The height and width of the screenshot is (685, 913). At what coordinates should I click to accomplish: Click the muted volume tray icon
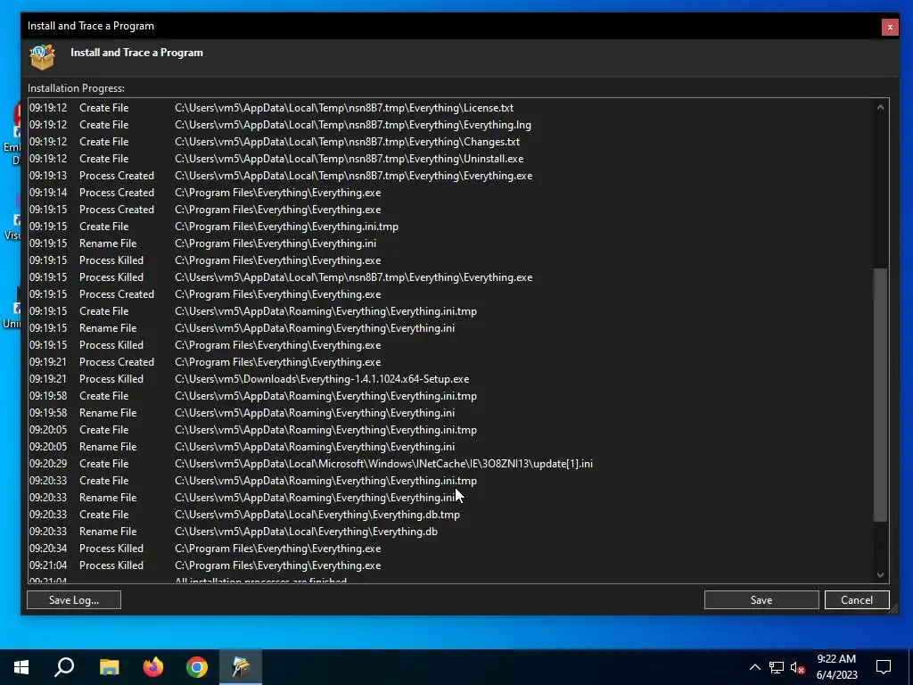pos(798,667)
